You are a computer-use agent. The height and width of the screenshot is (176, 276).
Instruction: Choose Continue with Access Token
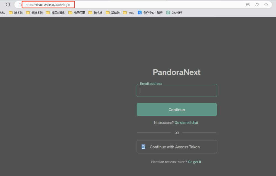click(x=177, y=147)
